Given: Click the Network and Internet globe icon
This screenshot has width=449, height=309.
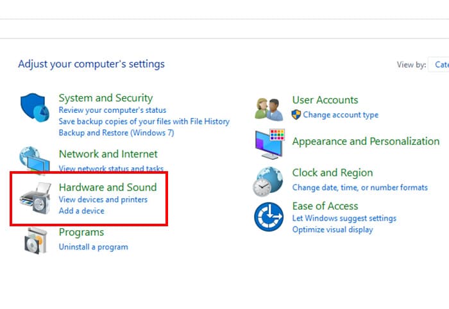Looking at the screenshot, I should pos(35,160).
